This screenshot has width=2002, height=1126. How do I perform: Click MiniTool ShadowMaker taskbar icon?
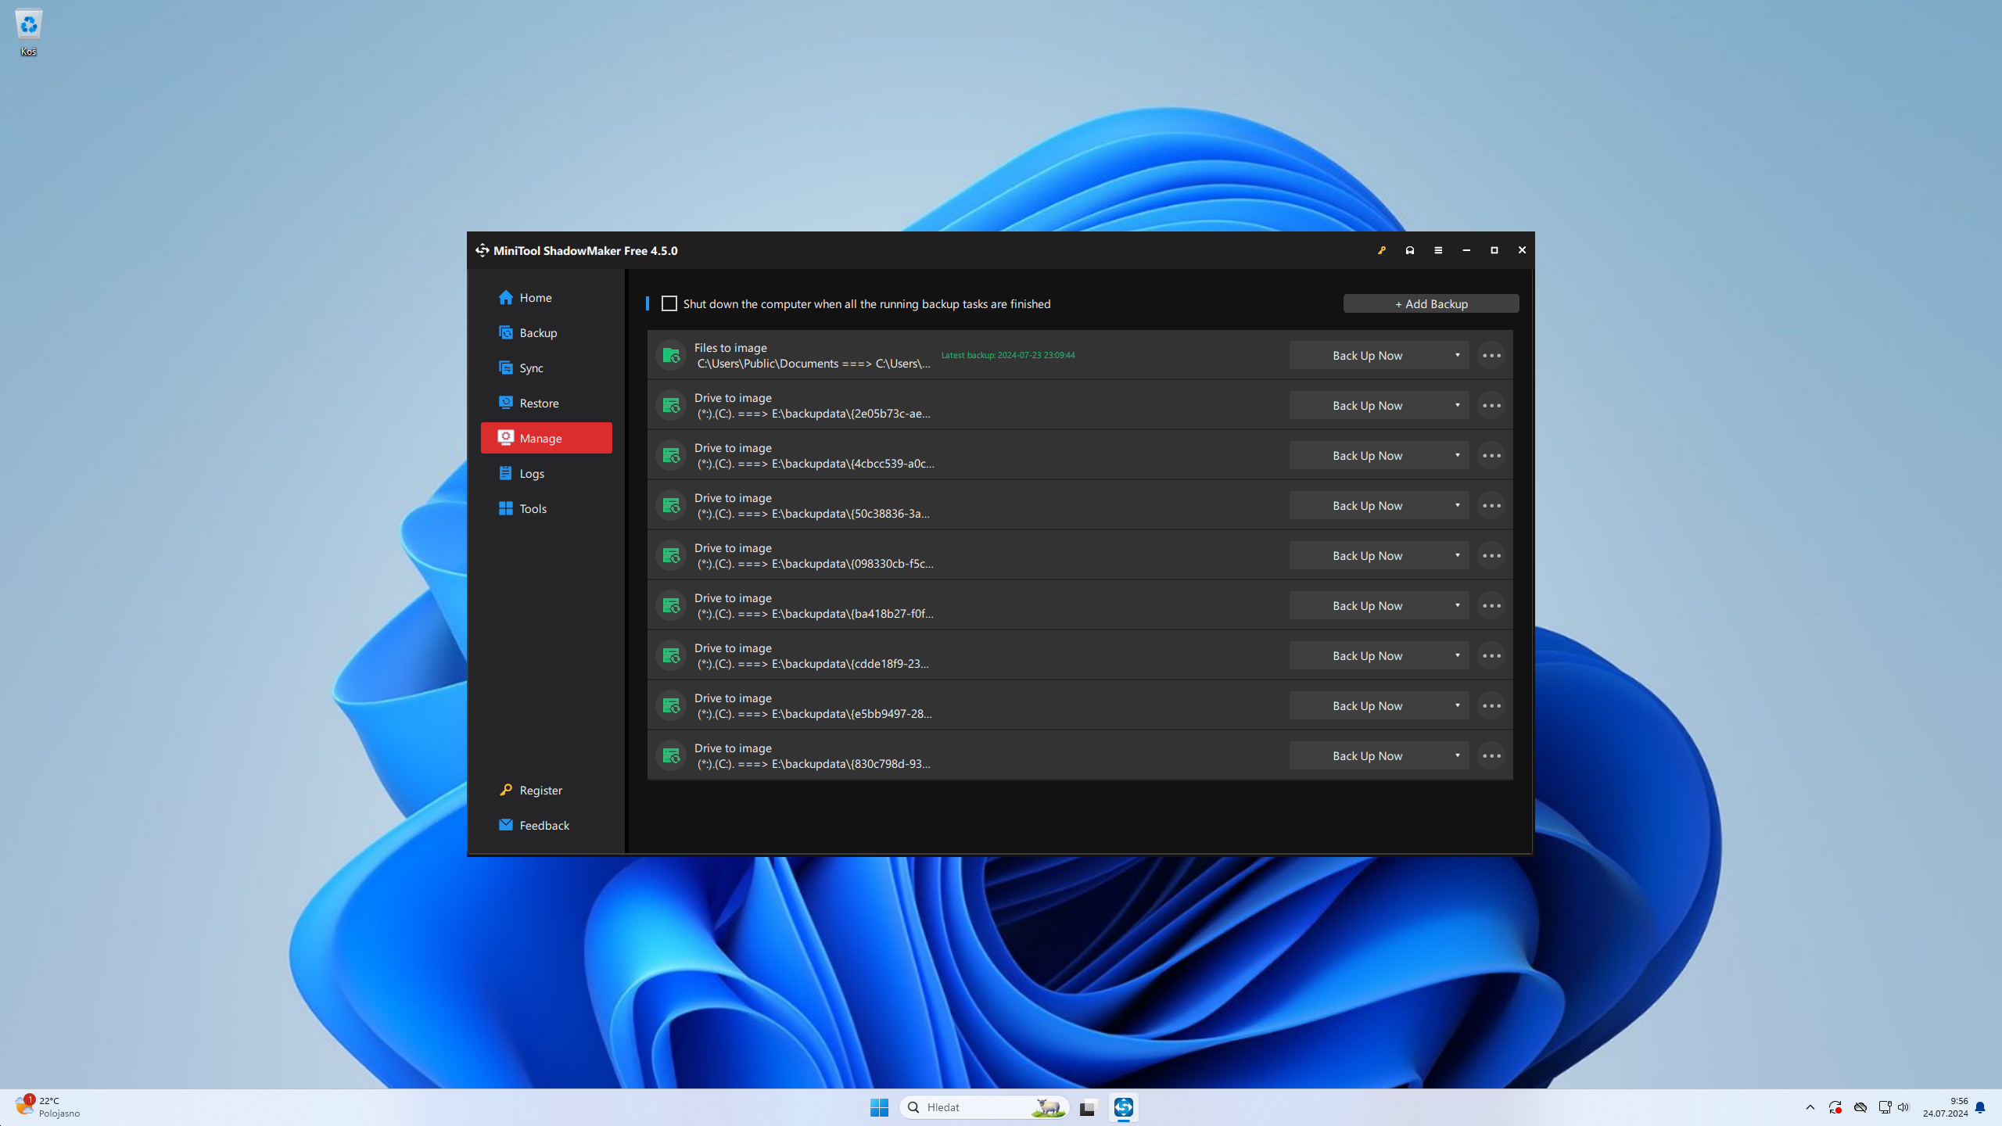[x=1124, y=1107]
